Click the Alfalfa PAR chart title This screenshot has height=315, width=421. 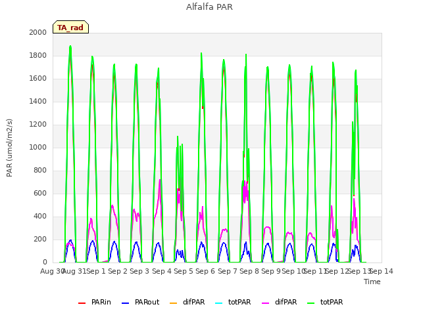pos(209,7)
